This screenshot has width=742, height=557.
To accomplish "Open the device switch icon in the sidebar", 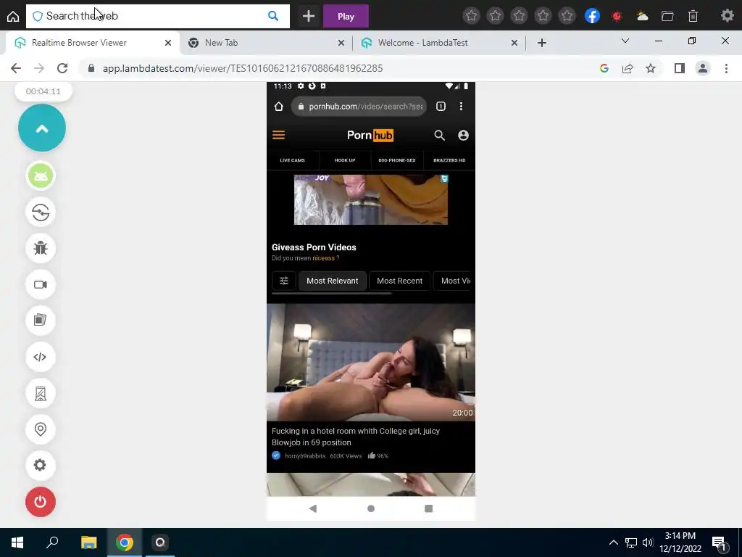I will tap(41, 213).
